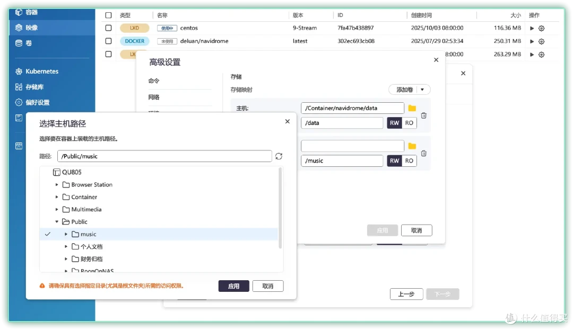This screenshot has width=573, height=330.
Task: Click the repositories grid icon
Action: [19, 87]
